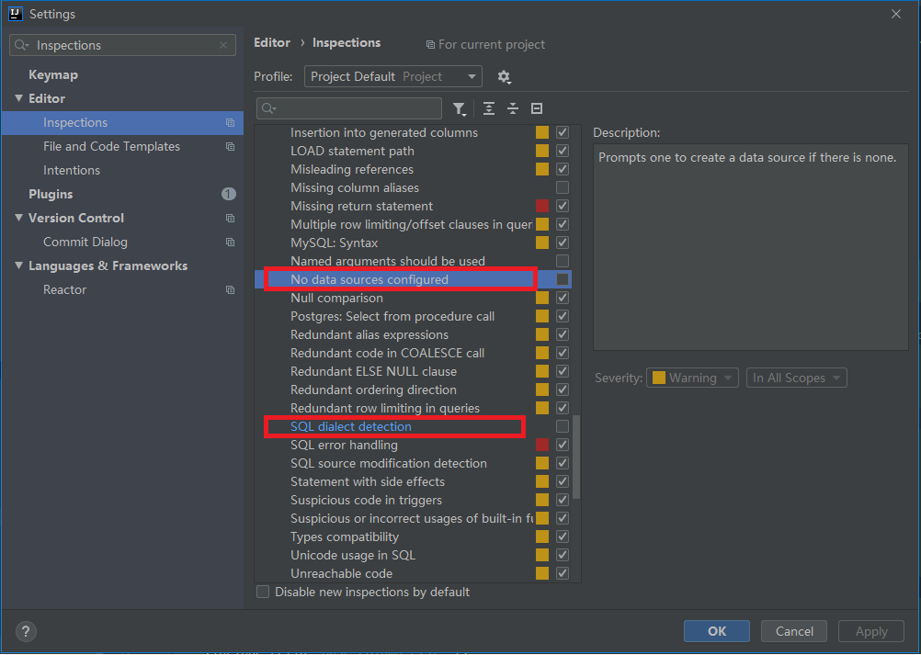Collapse the Version Control tree section
921x655 pixels.
pos(18,219)
